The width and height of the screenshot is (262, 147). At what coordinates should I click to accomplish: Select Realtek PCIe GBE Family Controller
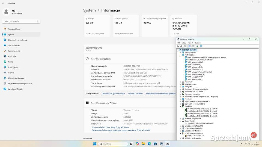(200, 60)
